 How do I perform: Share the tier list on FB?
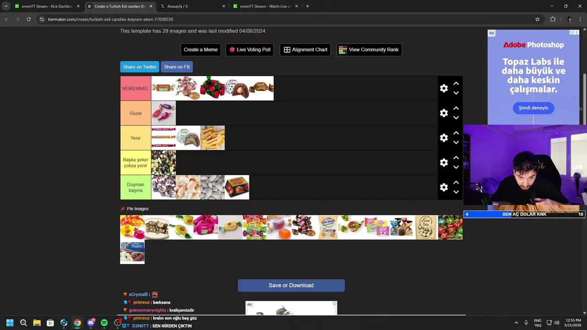click(177, 67)
